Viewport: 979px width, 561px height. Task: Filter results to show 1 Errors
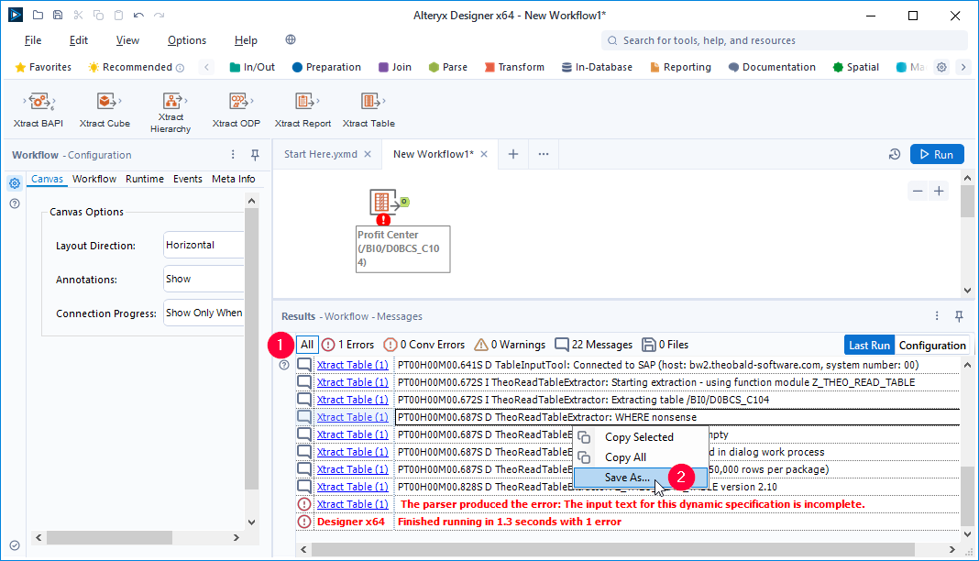[x=347, y=345]
